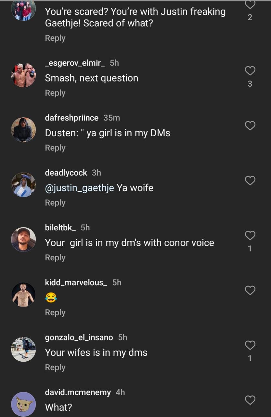Open dafreshpriince's profile avatar
Viewport: 271px width, 417px height.
pyautogui.click(x=23, y=130)
